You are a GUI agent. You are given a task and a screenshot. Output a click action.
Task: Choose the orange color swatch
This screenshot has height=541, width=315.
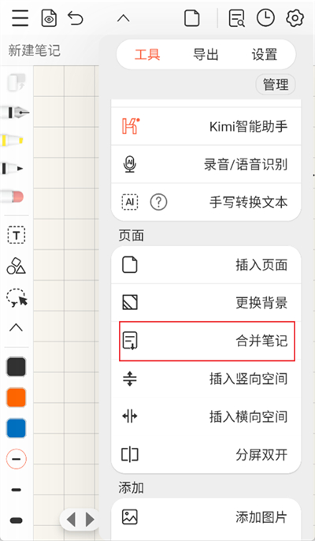coord(17,397)
